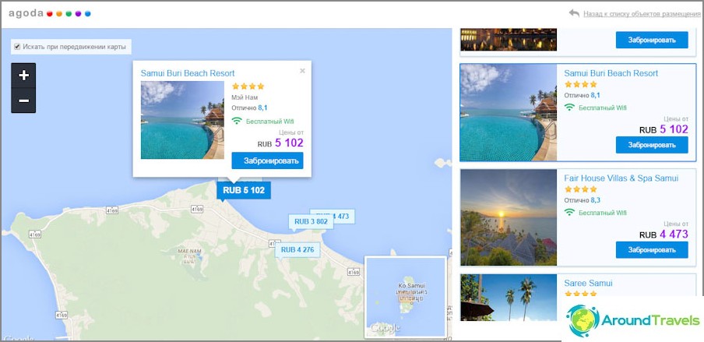This screenshot has width=704, height=342.
Task: Click the agoda logo
Action: point(49,13)
